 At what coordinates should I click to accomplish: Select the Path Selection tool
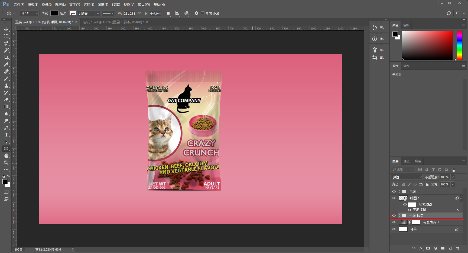pyautogui.click(x=6, y=142)
